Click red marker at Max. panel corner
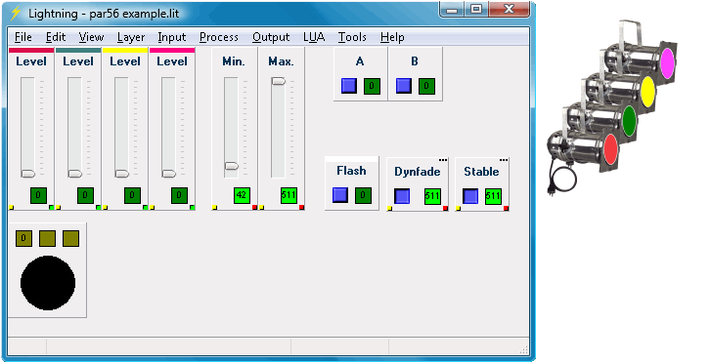The width and height of the screenshot is (711, 363). coord(301,207)
